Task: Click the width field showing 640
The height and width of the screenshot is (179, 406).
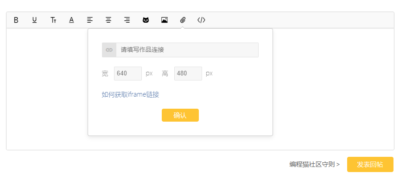Action: click(128, 74)
